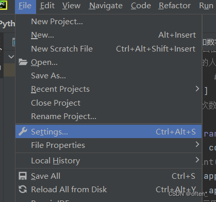The width and height of the screenshot is (216, 202).
Task: Open the Navigate menu
Action: coord(106,6)
